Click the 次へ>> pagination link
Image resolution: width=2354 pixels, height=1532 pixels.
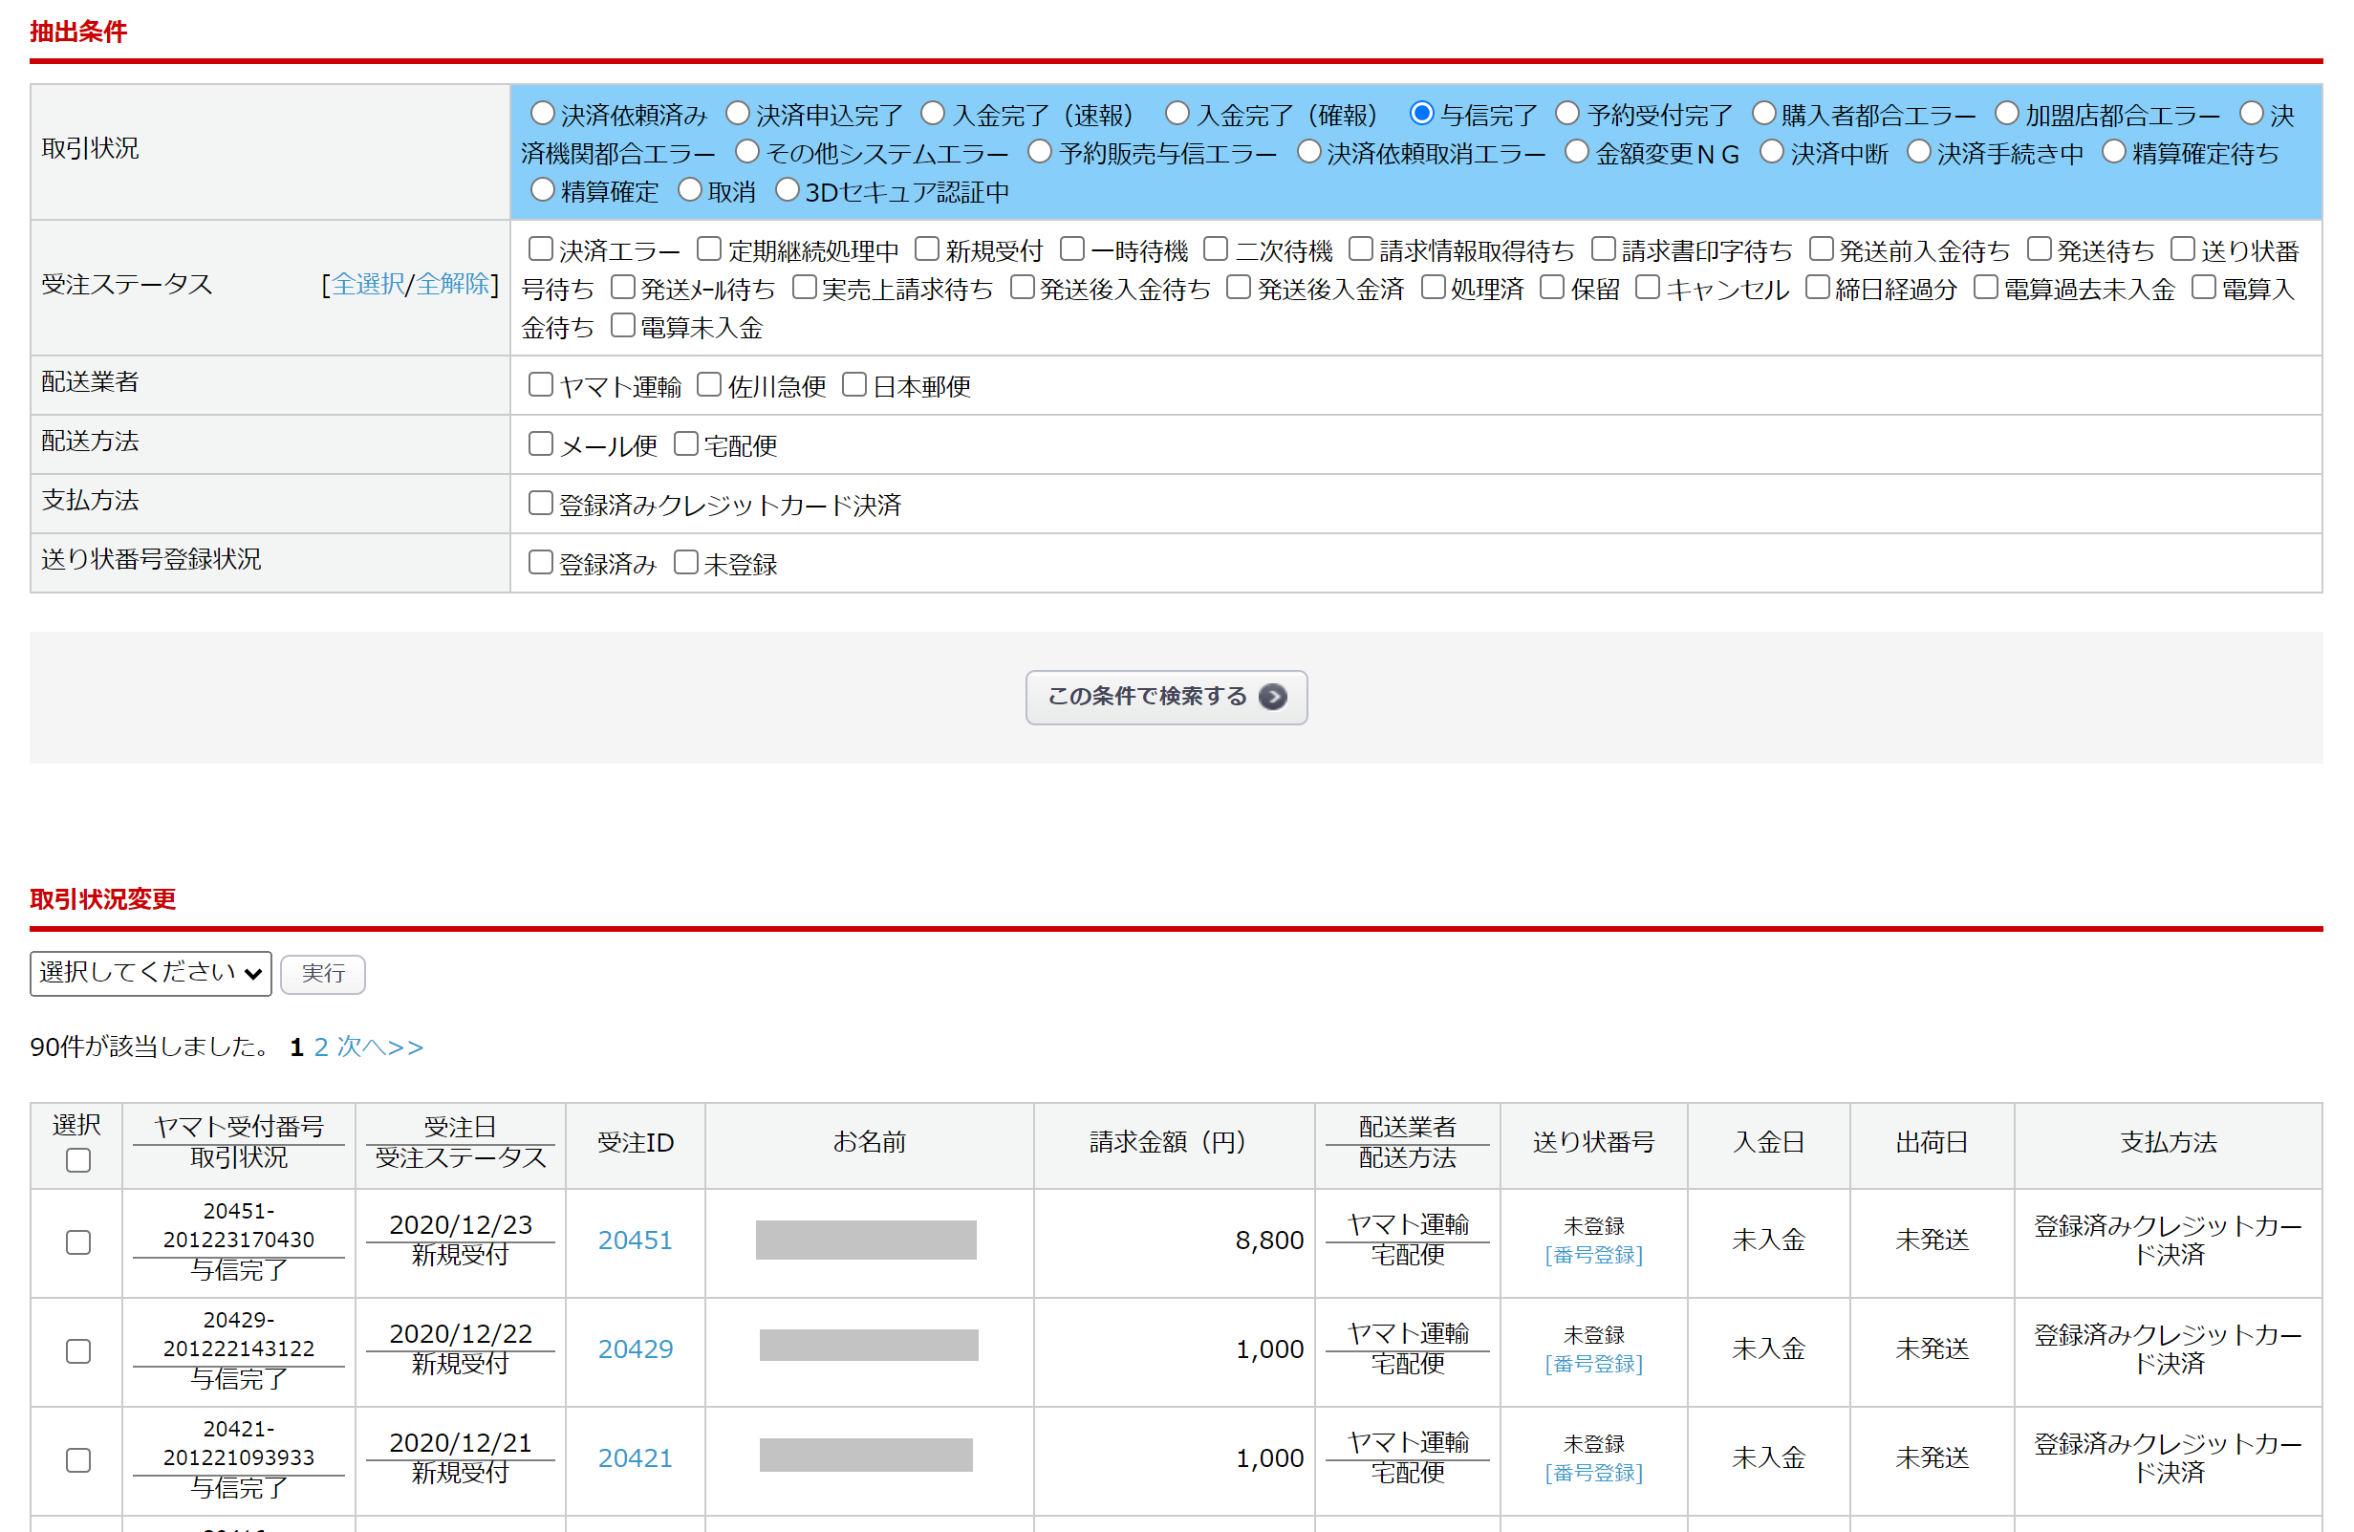[379, 1047]
